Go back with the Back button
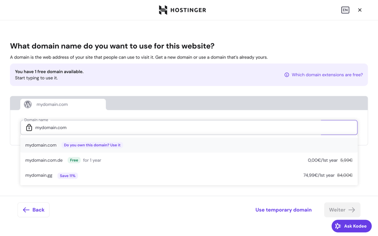This screenshot has width=378, height=236. 34,210
